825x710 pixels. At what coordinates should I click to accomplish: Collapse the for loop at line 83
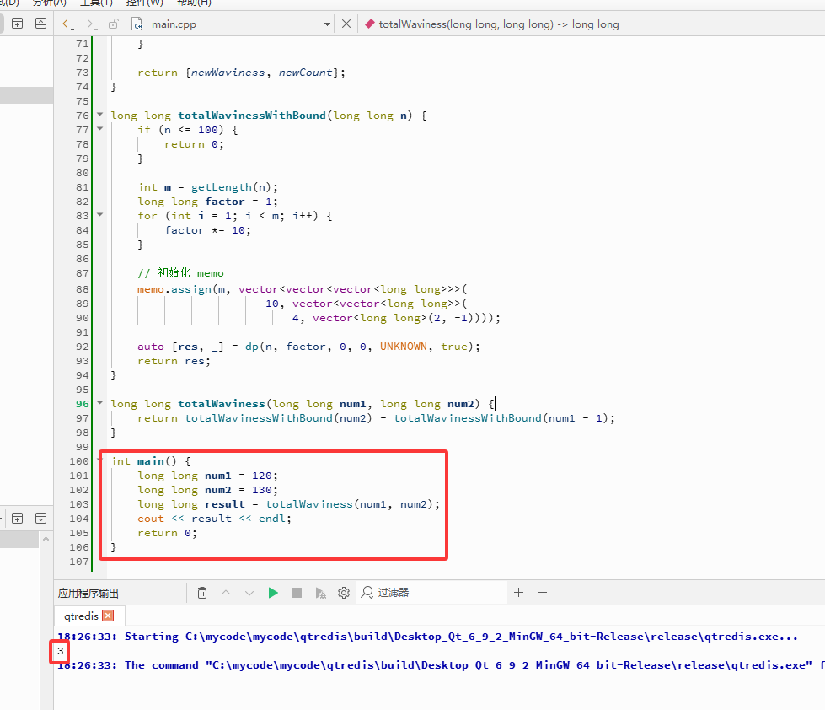100,215
